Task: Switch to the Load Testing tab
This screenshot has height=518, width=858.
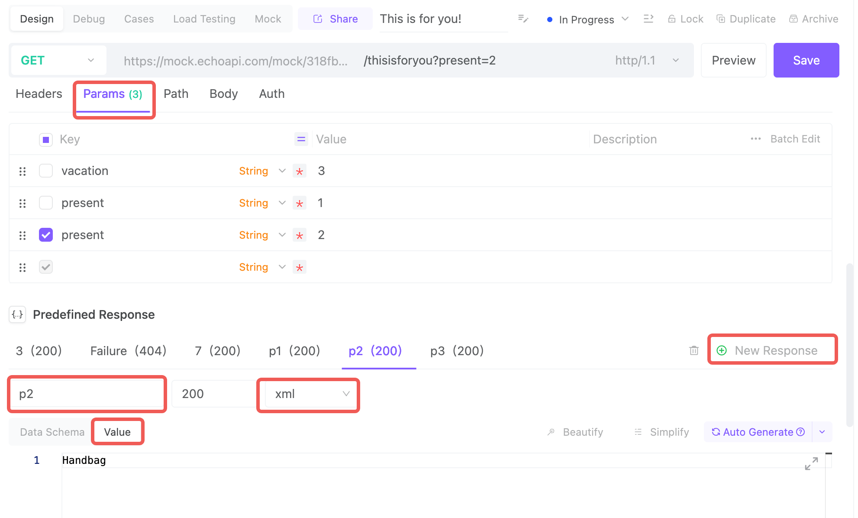Action: (204, 19)
